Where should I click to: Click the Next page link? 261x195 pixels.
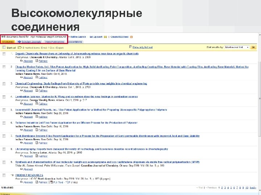pyautogui.click(x=253, y=188)
